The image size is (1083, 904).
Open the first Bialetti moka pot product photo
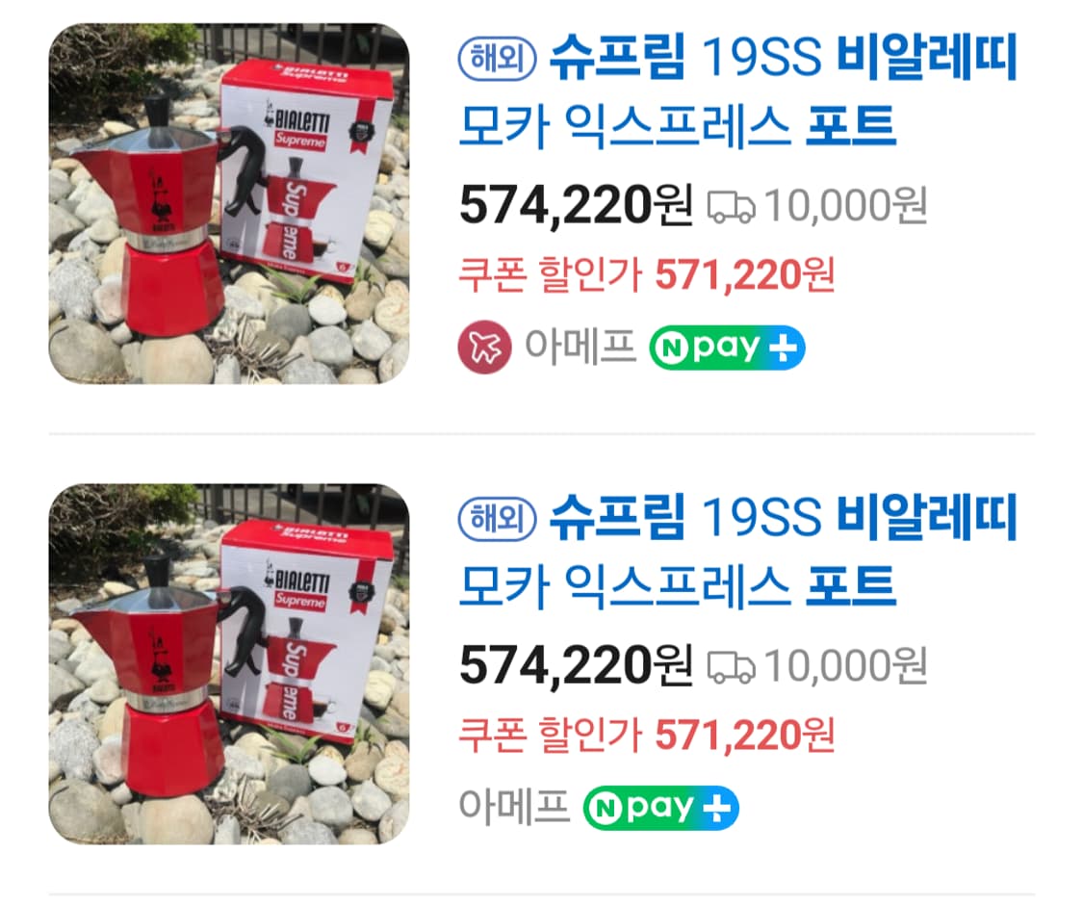[x=228, y=204]
